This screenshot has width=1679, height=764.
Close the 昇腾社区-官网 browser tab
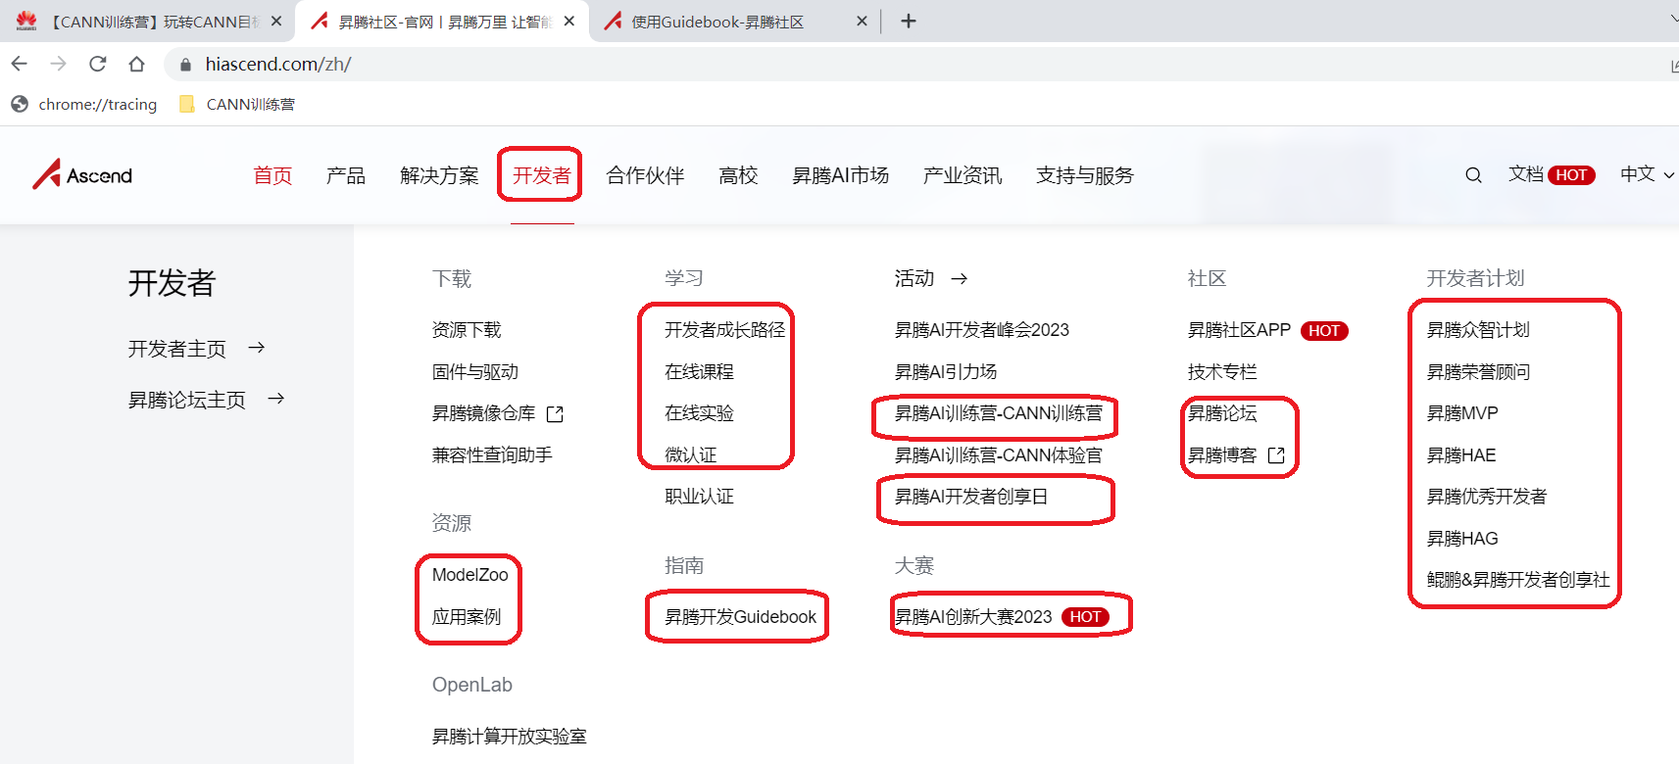point(569,21)
